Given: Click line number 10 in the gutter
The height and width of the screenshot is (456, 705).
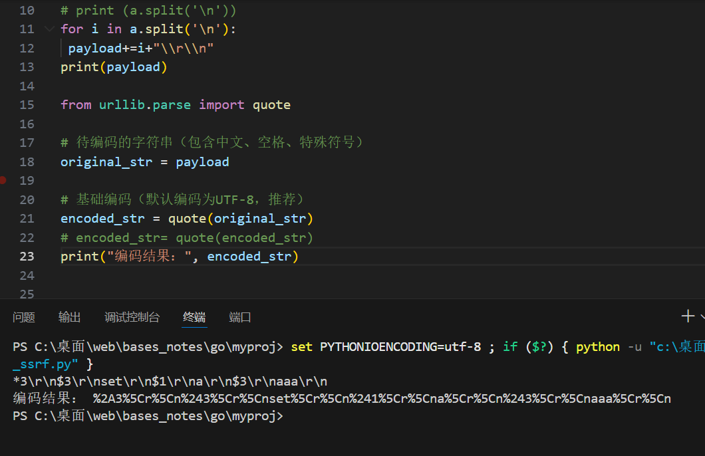Looking at the screenshot, I should (27, 11).
